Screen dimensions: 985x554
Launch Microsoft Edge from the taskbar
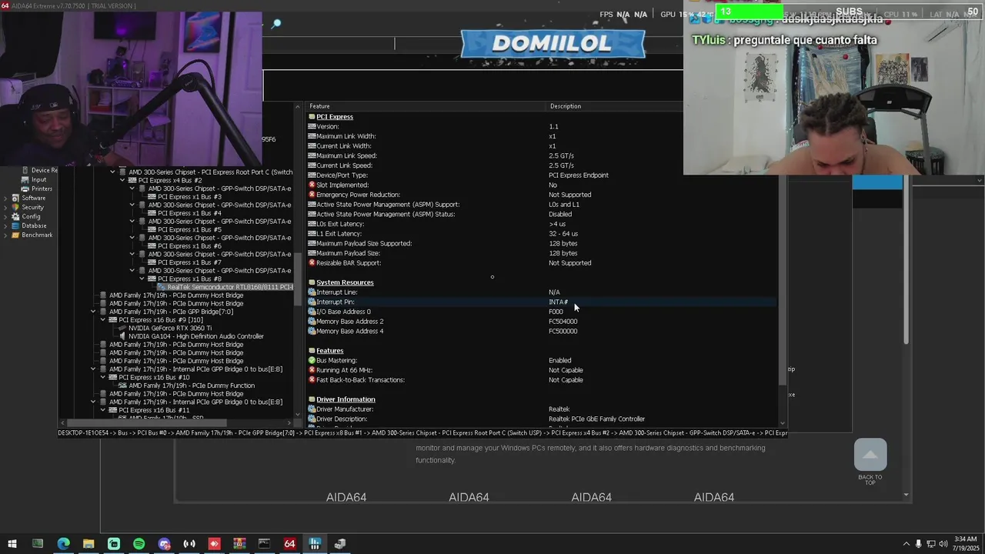click(x=63, y=544)
